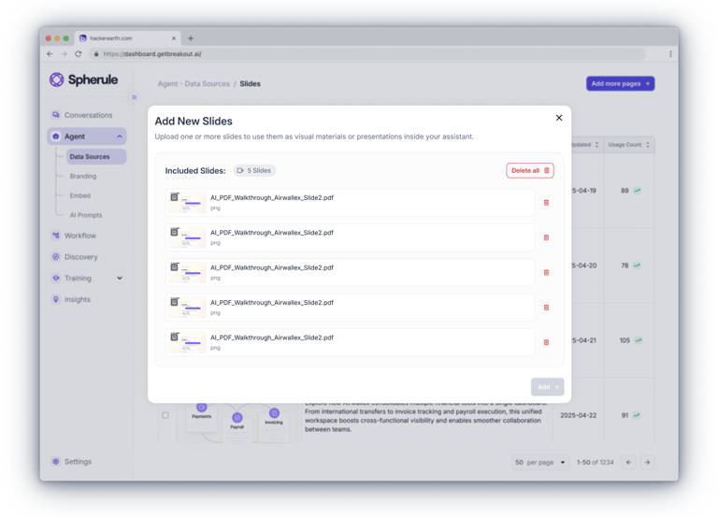Open the 50 per page dropdown
The width and height of the screenshot is (718, 517).
pyautogui.click(x=540, y=463)
